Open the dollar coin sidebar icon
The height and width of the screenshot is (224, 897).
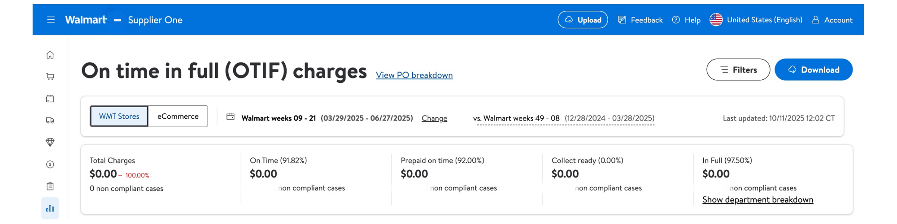(50, 164)
